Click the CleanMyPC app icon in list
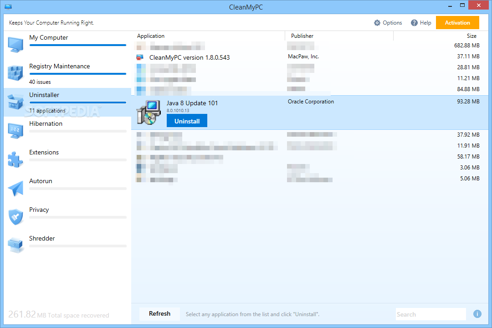Viewport: 492px width, 328px height. coord(140,57)
